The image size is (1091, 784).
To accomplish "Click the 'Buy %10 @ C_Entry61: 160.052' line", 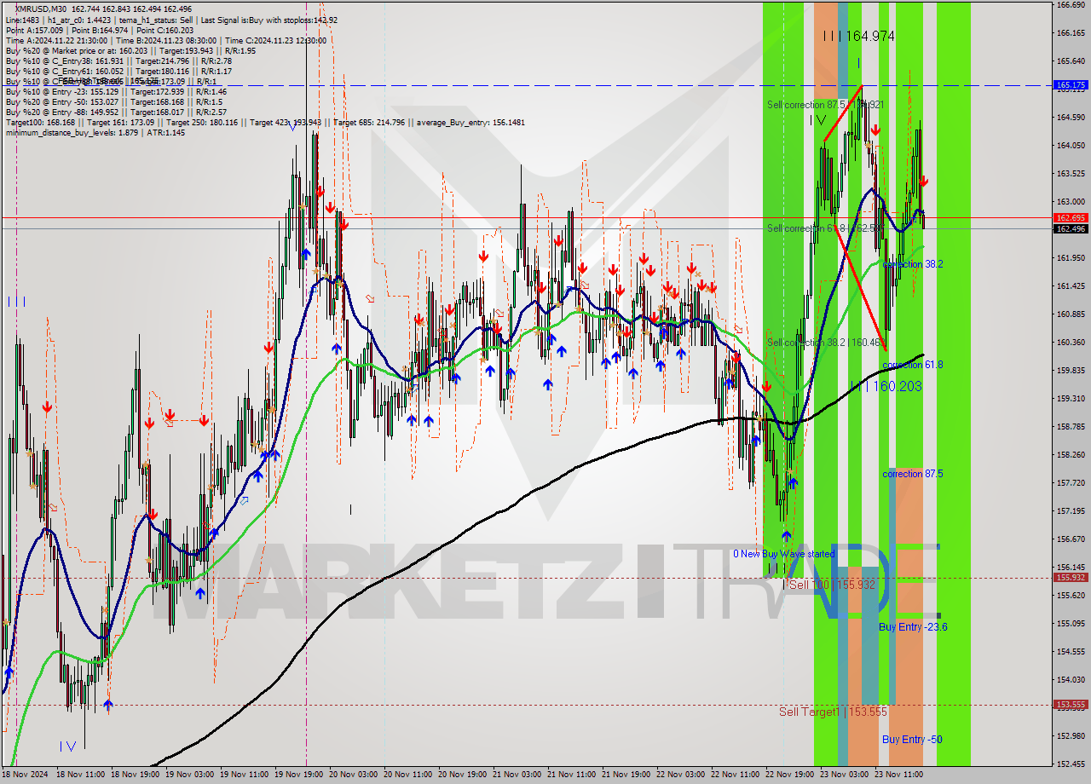I will click(x=118, y=72).
